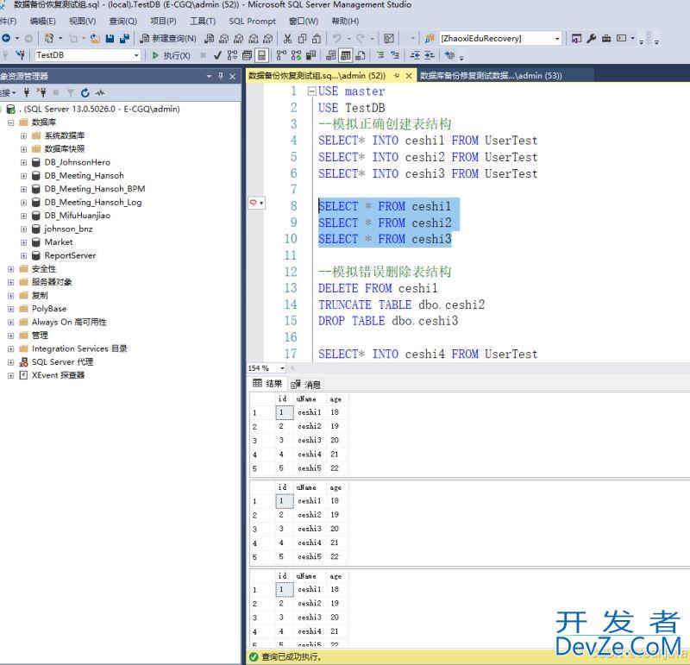
Task: Switch to the admin (53) query tab
Action: point(491,76)
